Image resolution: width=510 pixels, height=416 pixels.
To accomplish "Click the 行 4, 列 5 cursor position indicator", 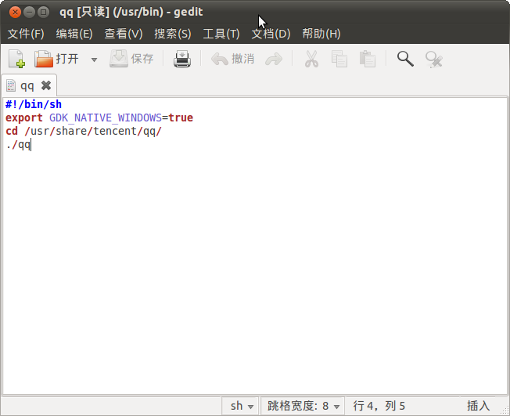I will [x=379, y=406].
